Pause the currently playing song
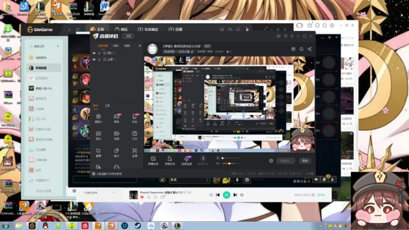Image resolution: width=409 pixels, height=230 pixels. pos(226,195)
